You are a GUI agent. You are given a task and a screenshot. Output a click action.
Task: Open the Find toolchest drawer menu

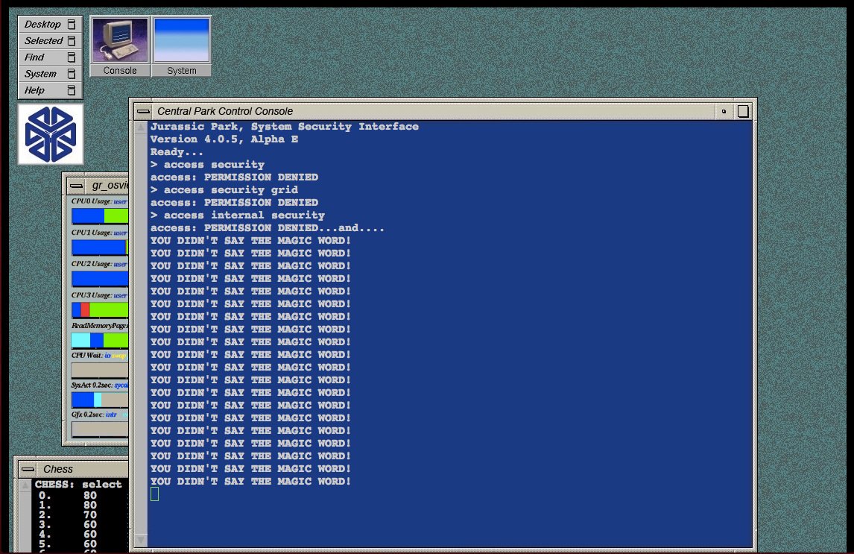coord(34,57)
